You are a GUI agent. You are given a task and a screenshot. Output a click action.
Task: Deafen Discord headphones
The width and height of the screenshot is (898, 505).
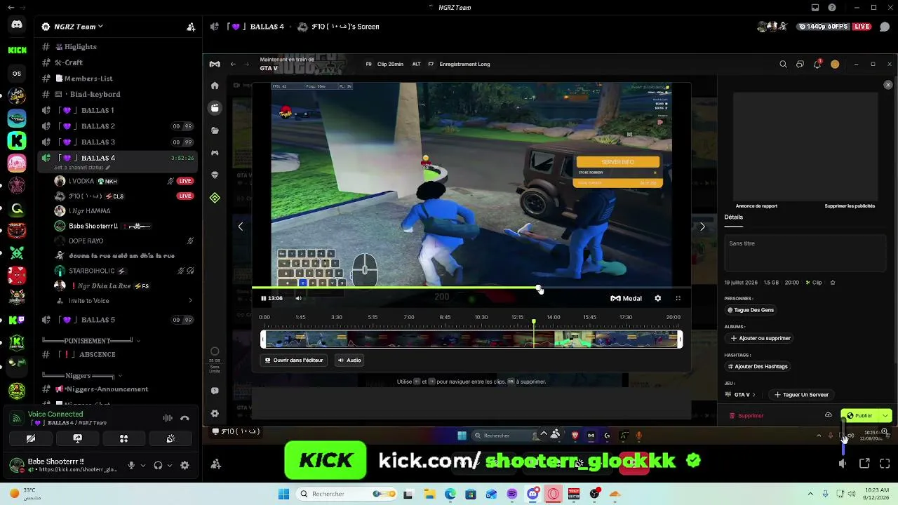click(x=158, y=465)
